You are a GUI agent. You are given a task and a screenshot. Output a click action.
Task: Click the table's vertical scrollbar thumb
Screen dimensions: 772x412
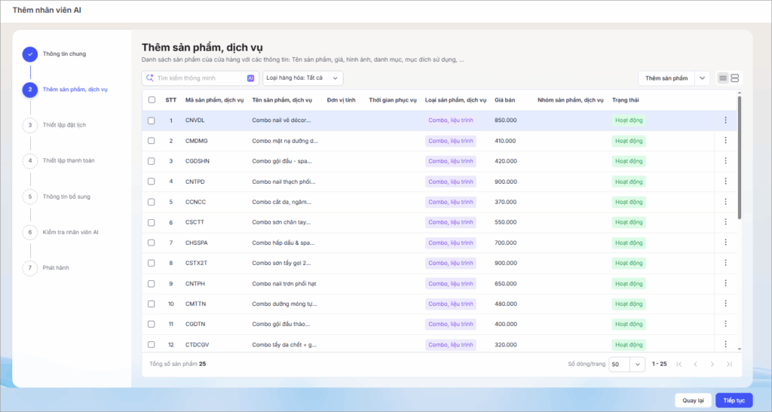pyautogui.click(x=739, y=158)
